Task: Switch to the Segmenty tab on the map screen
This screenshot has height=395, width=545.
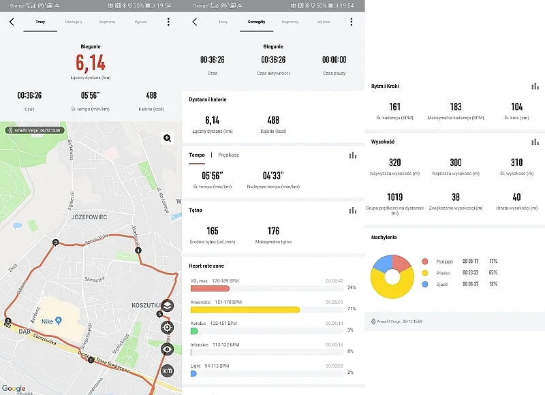Action: (107, 22)
